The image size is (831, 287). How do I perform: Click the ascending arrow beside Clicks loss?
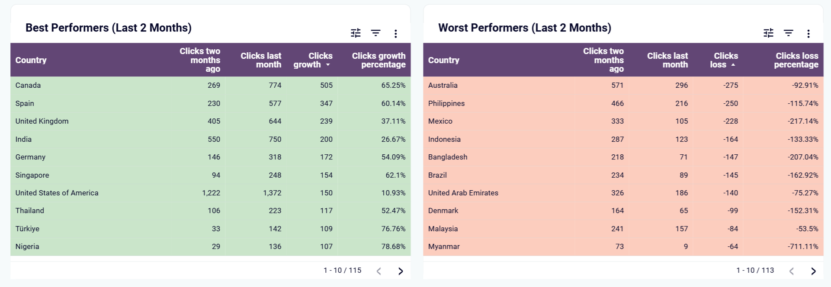coord(732,65)
